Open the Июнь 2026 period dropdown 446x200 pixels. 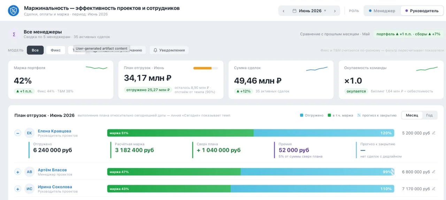click(x=309, y=11)
